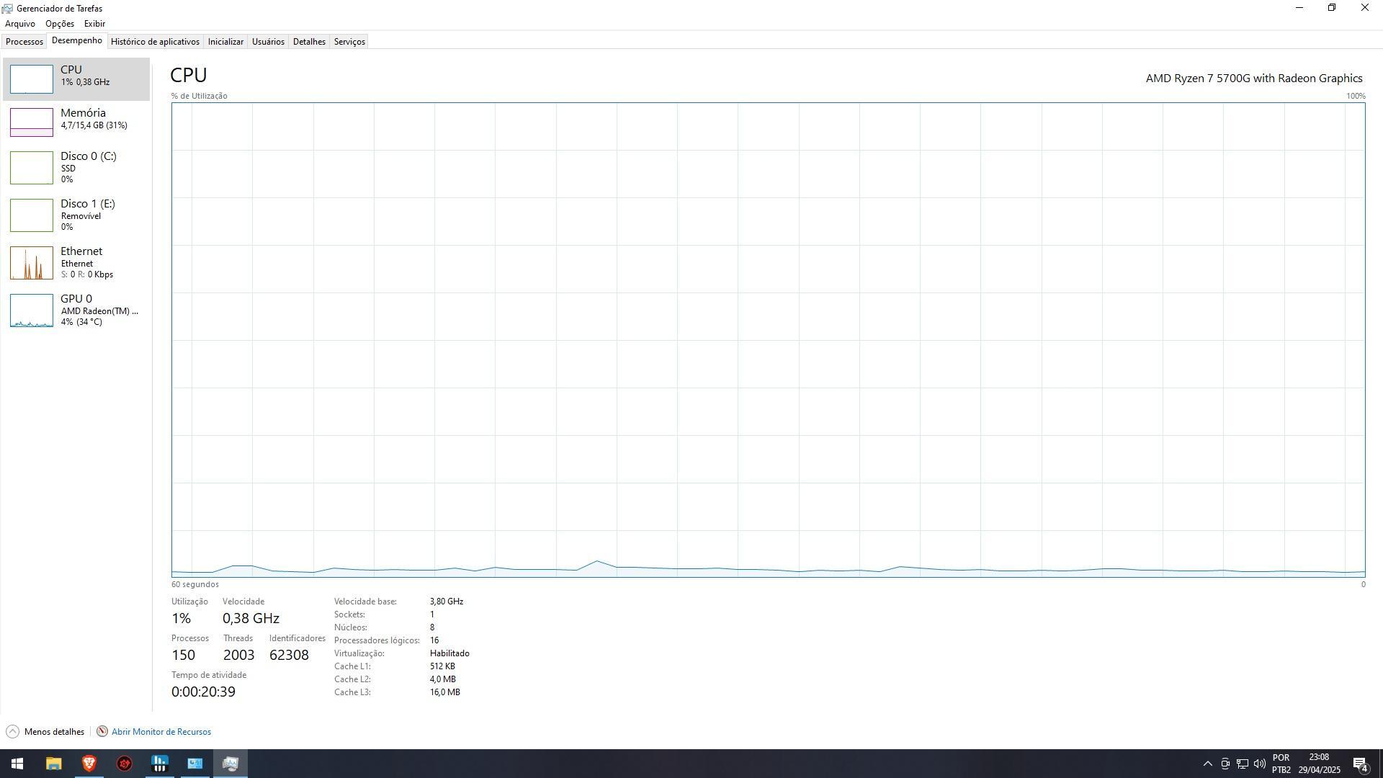Open the Windows Start button

17,764
